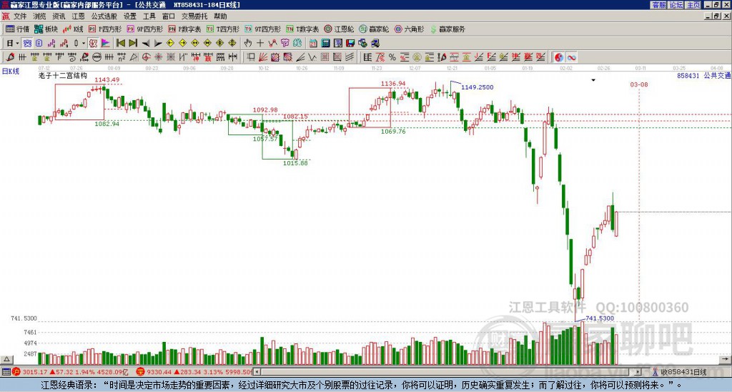
Task: Click the 1143.49 price label
Action: click(107, 80)
